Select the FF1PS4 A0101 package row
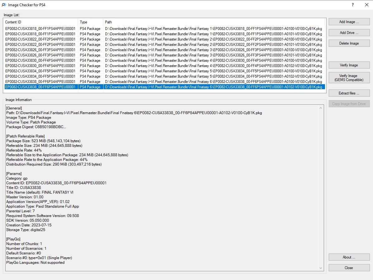Image resolution: width=373 pixels, height=280 pixels. [165, 34]
